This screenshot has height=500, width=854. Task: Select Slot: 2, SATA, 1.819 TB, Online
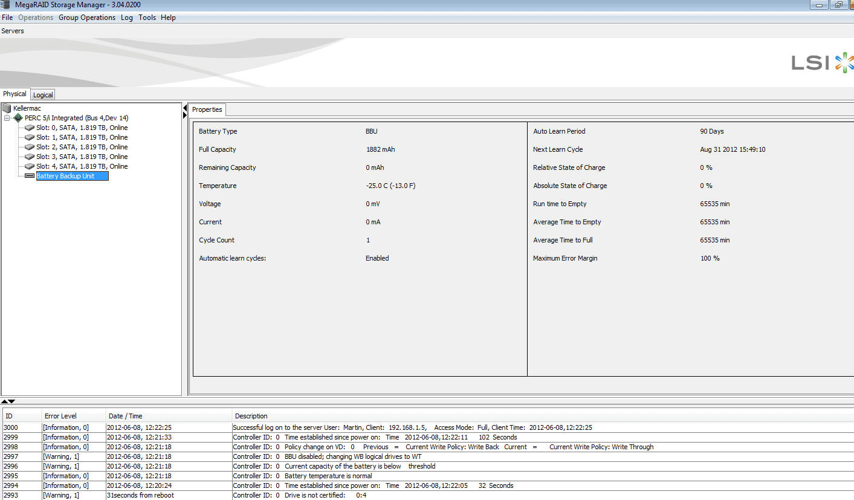pos(82,147)
